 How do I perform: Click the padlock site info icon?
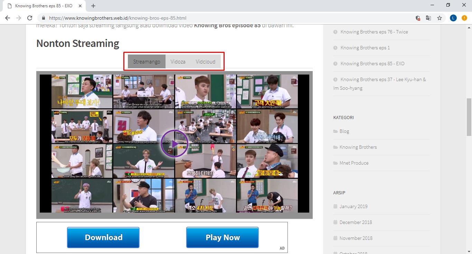(44, 18)
